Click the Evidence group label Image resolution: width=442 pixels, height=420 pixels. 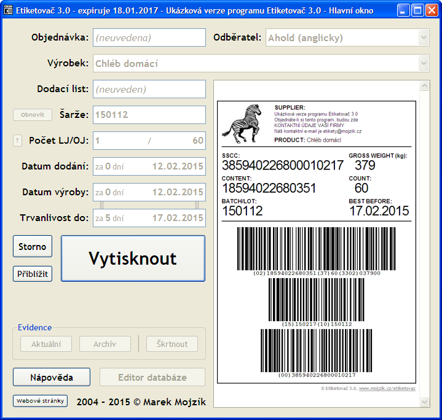pos(34,327)
